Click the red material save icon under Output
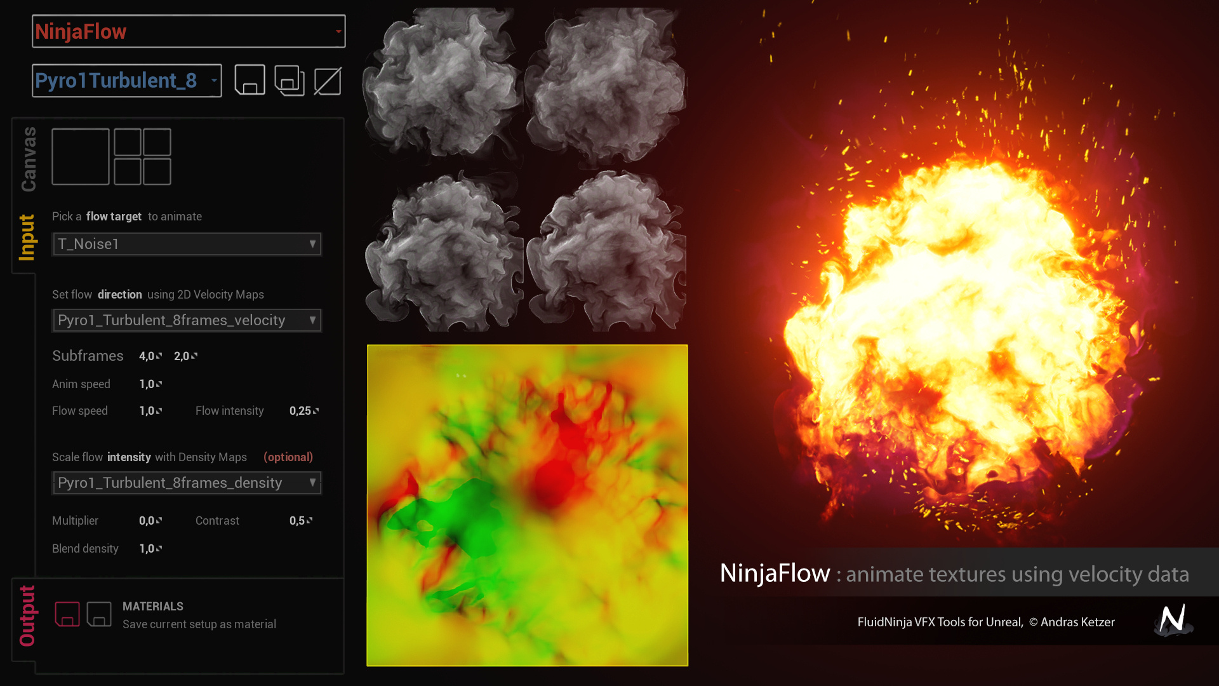This screenshot has width=1219, height=686. pyautogui.click(x=67, y=614)
